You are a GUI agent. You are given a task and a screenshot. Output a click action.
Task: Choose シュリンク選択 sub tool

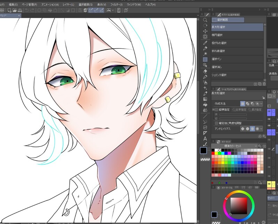pyautogui.click(x=237, y=75)
